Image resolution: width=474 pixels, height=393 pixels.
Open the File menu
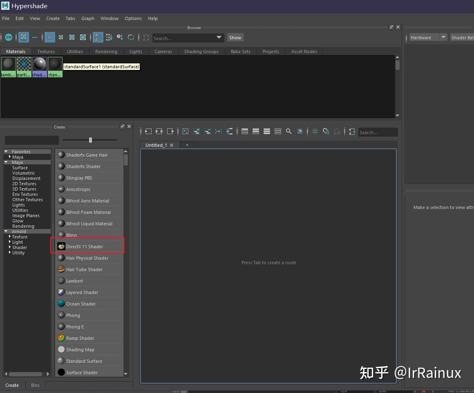click(6, 18)
